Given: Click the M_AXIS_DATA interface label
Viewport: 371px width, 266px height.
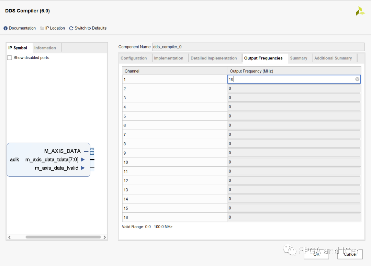Looking at the screenshot, I should coord(63,151).
